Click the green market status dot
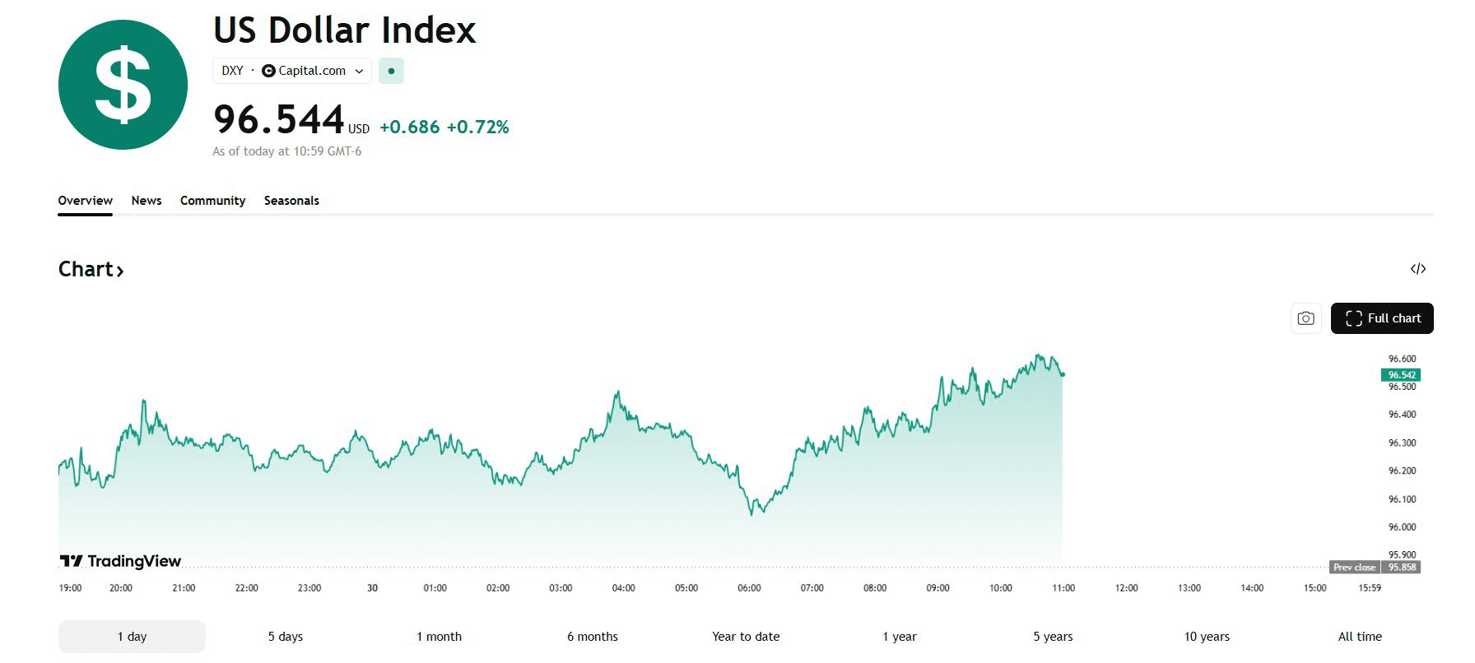The height and width of the screenshot is (663, 1475). tap(391, 71)
